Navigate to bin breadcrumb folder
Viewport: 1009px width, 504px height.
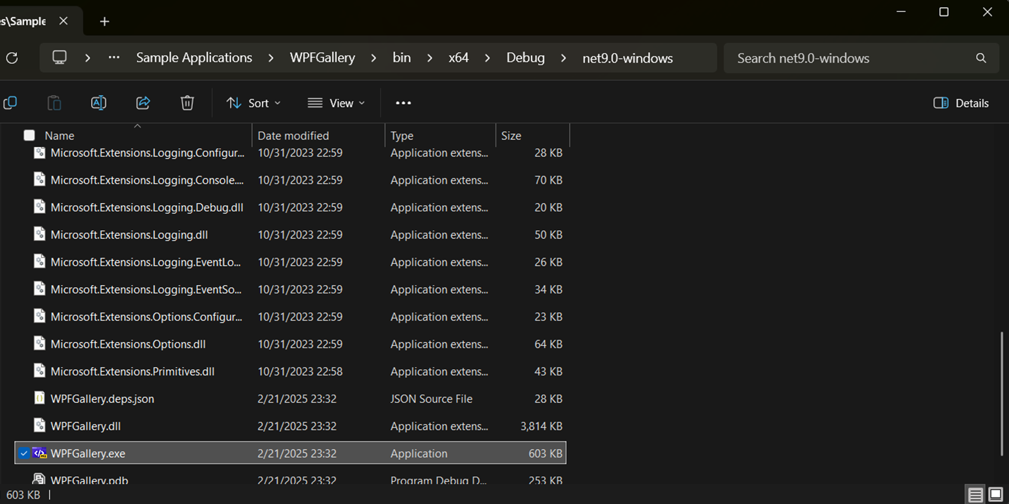click(401, 58)
